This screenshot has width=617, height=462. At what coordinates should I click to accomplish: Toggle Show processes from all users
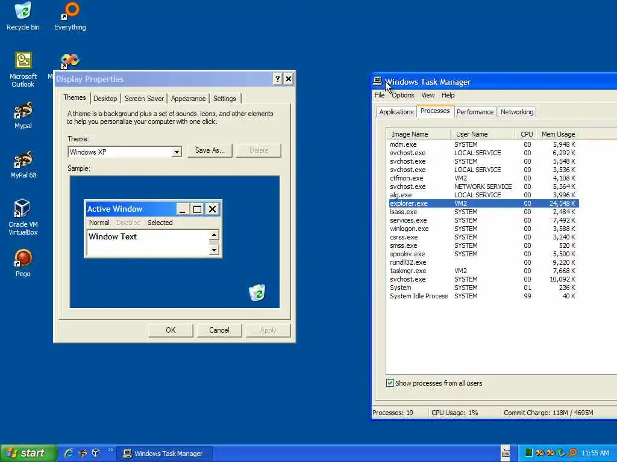pos(390,383)
